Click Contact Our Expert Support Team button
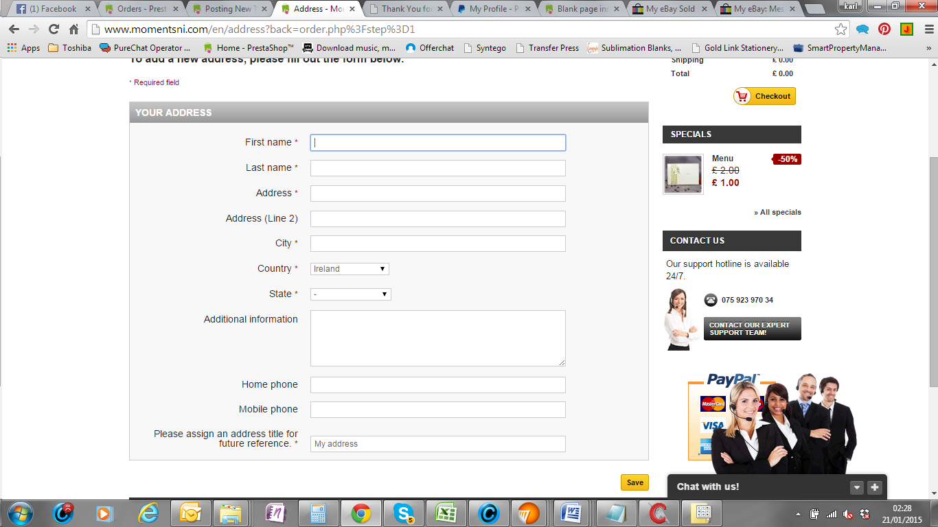 (752, 329)
